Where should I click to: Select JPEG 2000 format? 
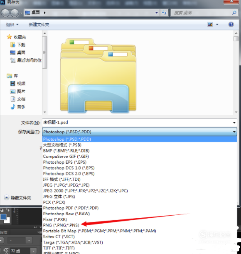[x=140, y=191]
